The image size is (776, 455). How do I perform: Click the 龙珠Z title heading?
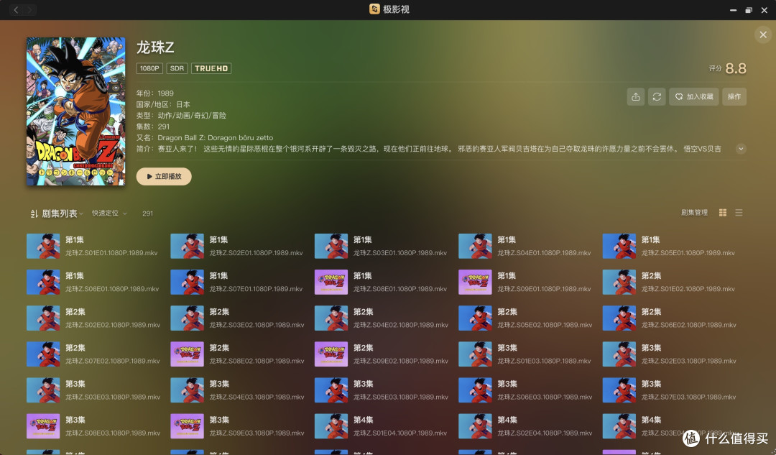155,47
